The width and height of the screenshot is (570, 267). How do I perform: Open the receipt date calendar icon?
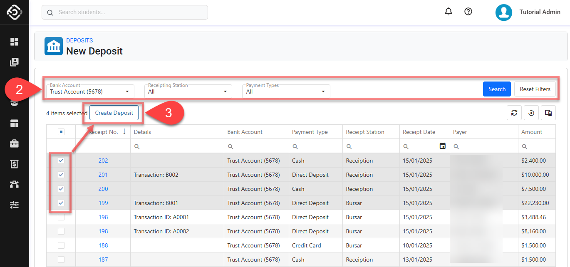443,146
